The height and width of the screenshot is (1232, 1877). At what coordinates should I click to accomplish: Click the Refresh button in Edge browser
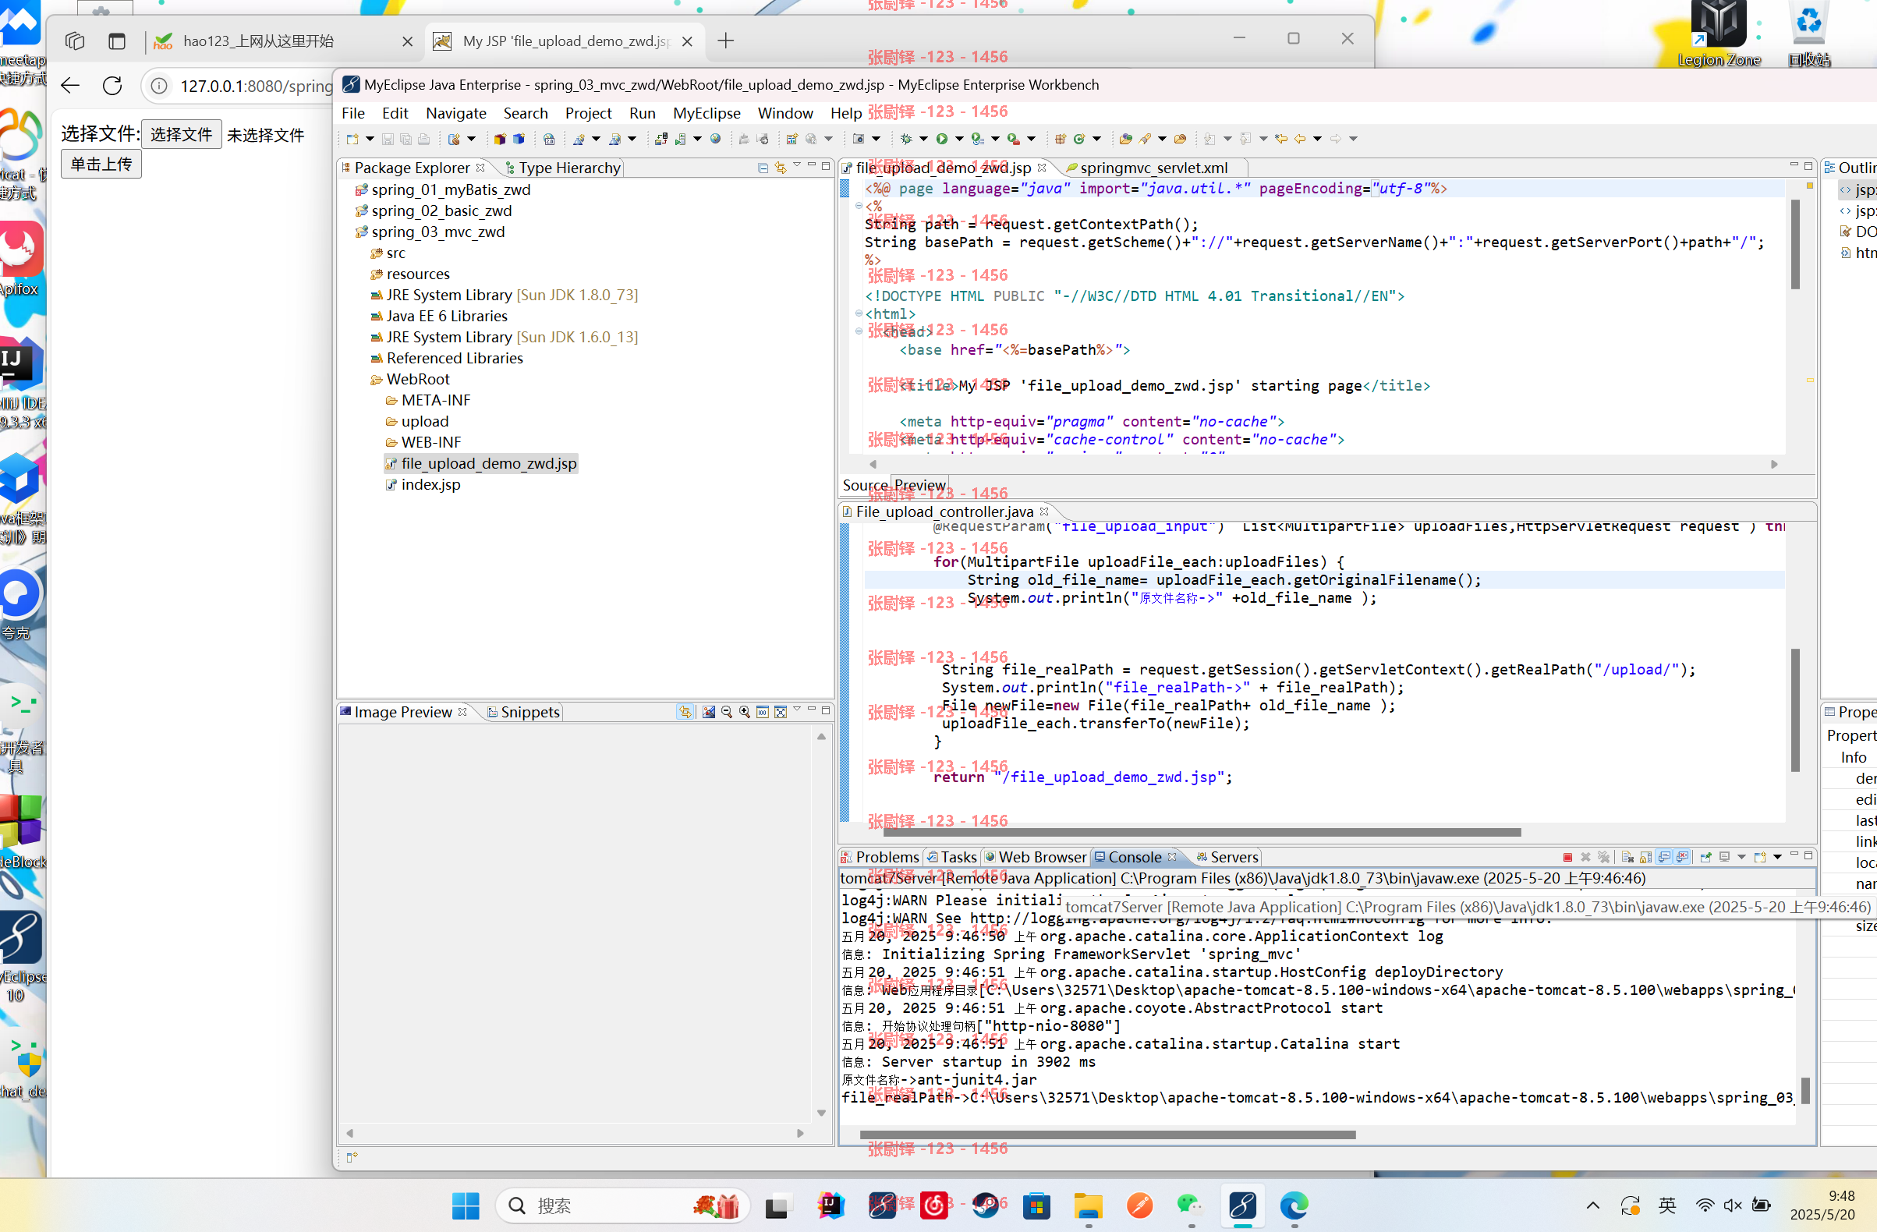click(x=112, y=86)
